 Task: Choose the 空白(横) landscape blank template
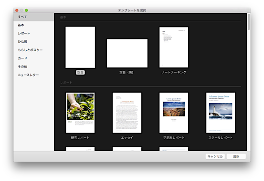click(x=127, y=53)
